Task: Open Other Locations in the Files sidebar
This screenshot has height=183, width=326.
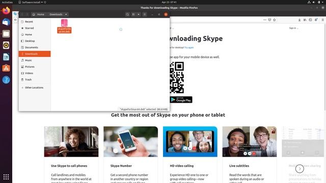Action: pos(35,87)
